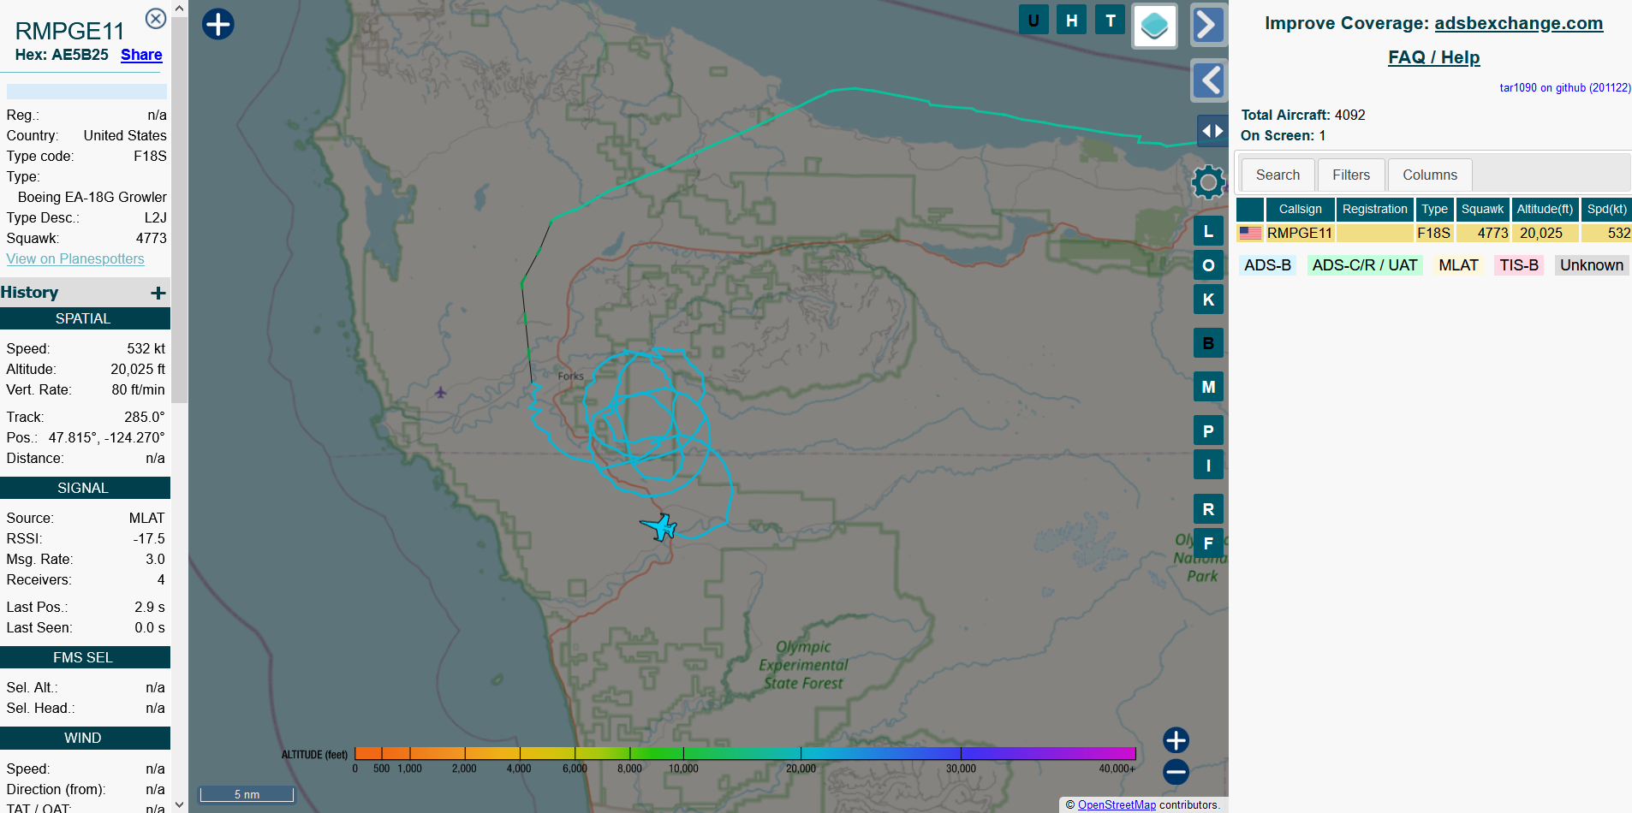Switch to the Columns tab
This screenshot has width=1632, height=813.
click(1429, 175)
